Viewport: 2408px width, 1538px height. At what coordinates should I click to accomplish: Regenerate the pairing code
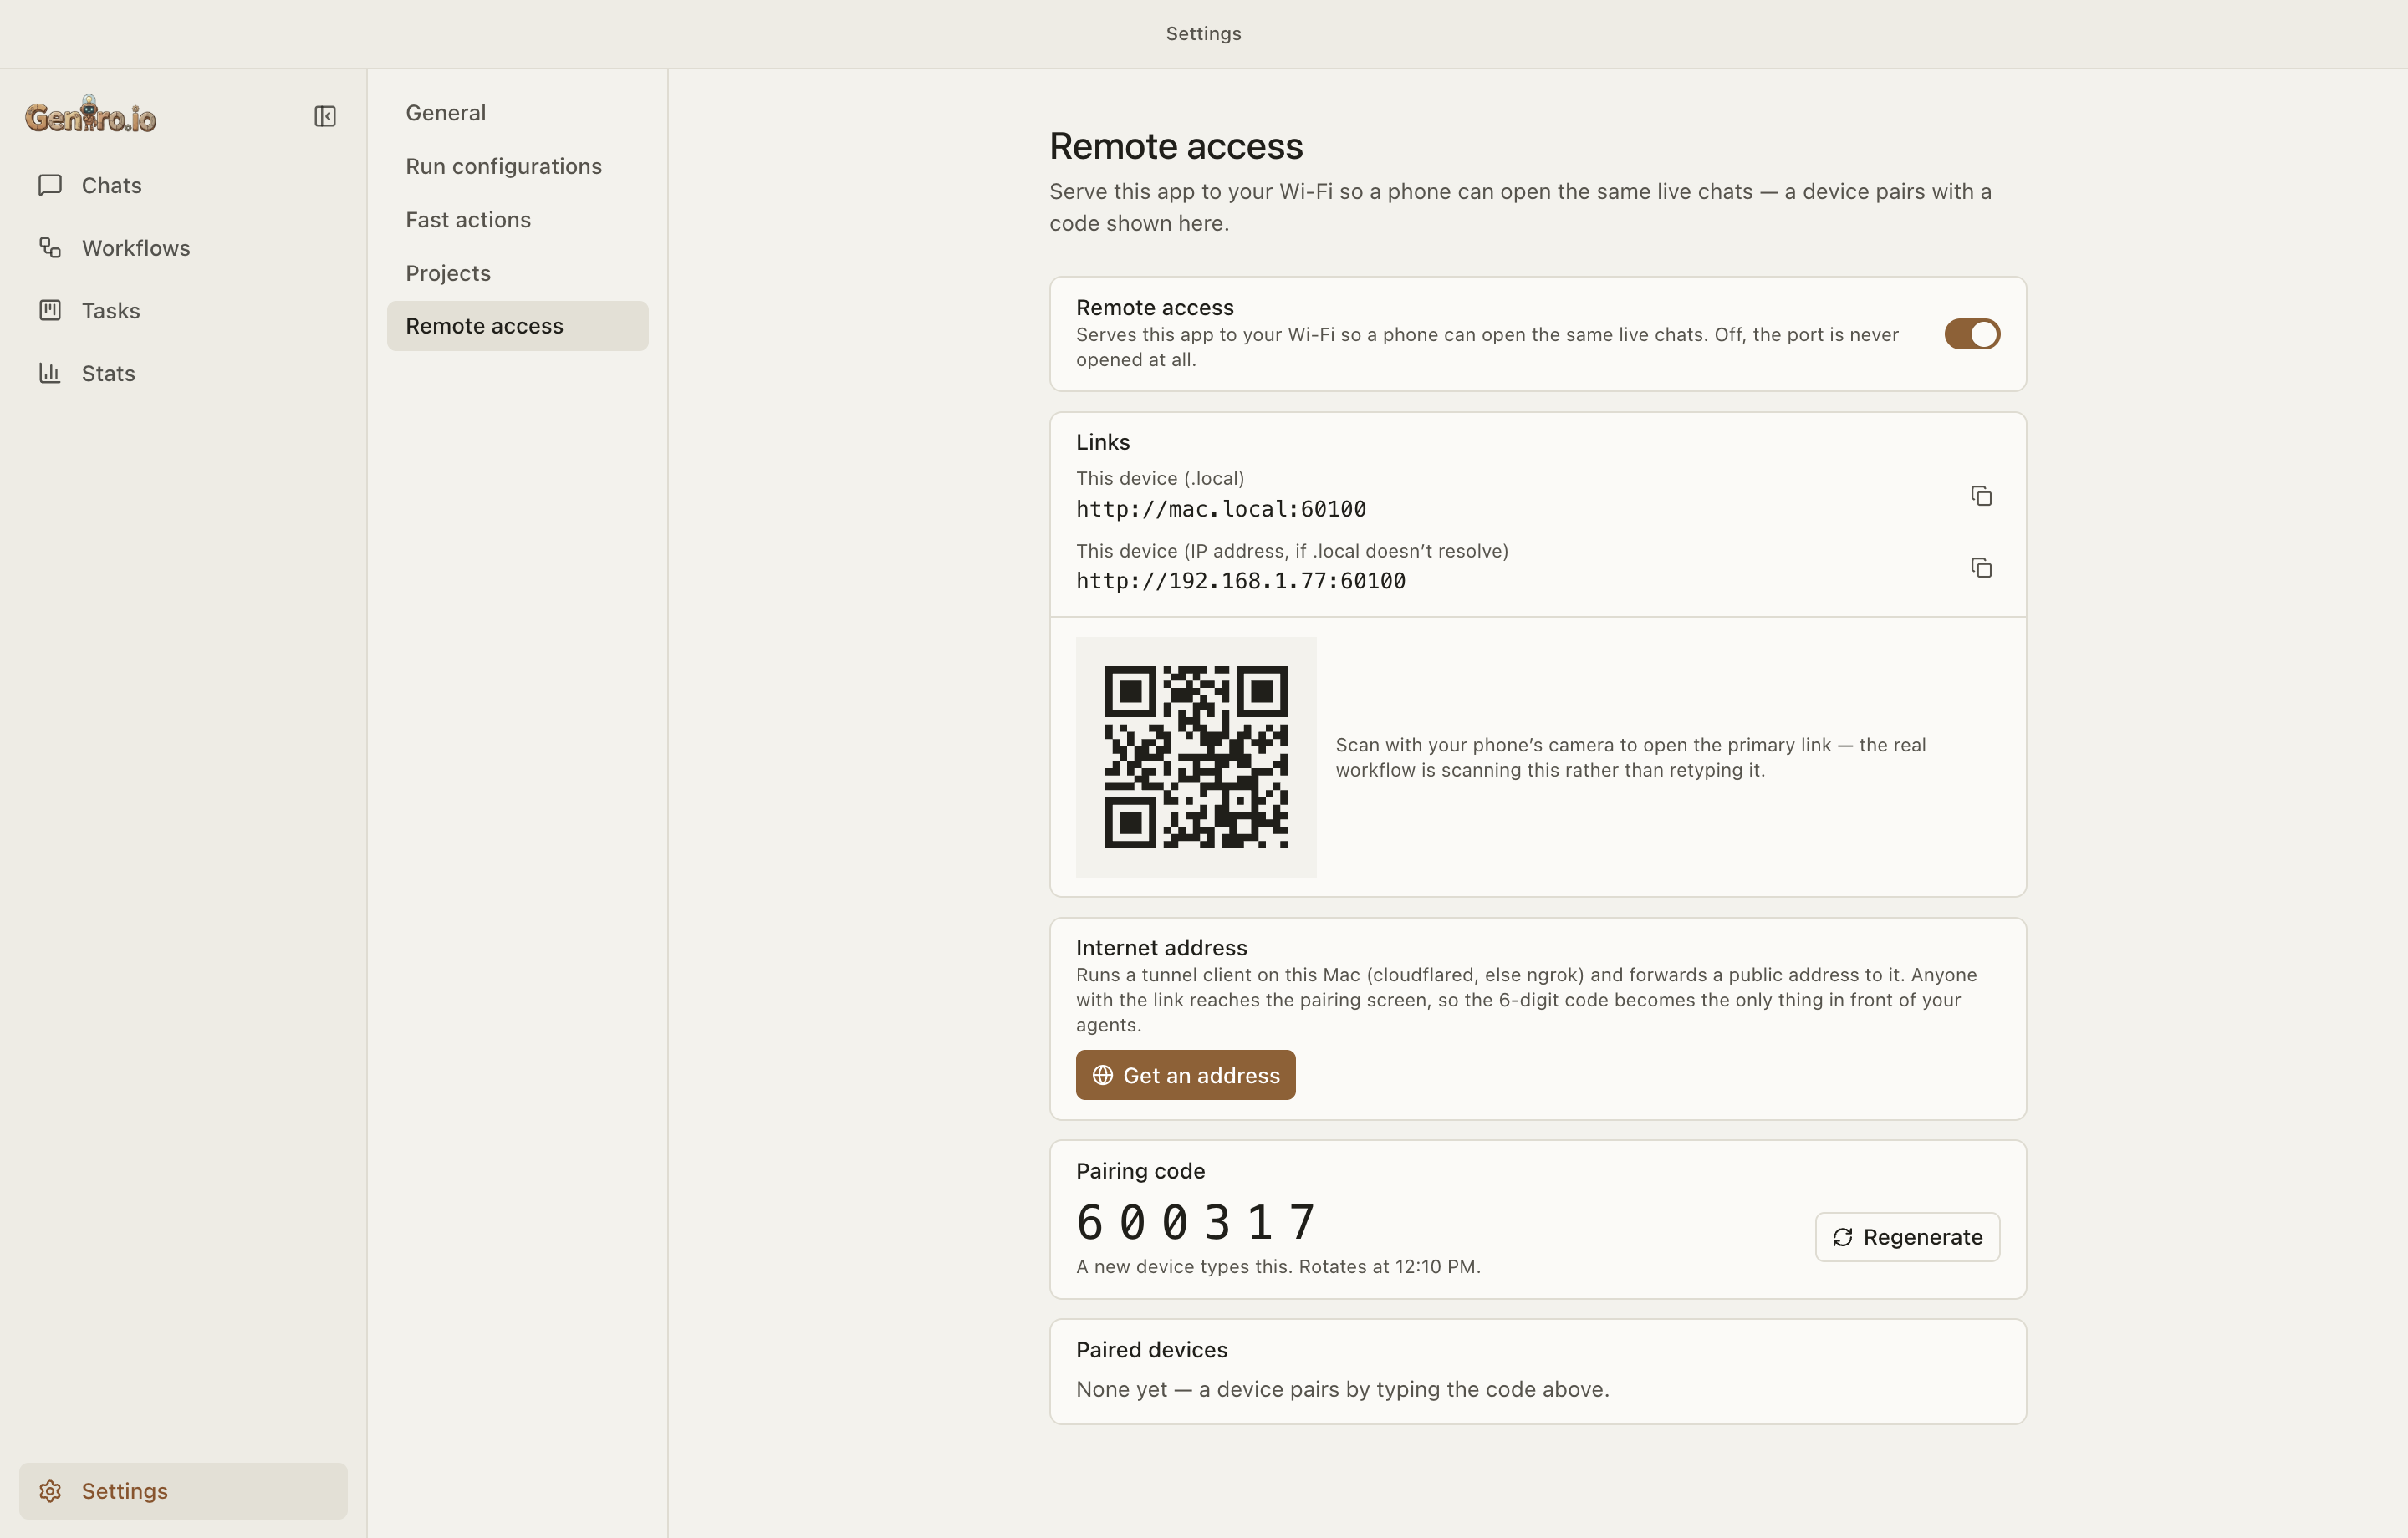tap(1907, 1237)
